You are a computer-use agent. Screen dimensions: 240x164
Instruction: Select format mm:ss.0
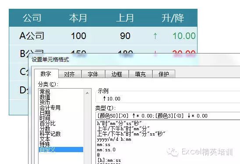[106, 150]
